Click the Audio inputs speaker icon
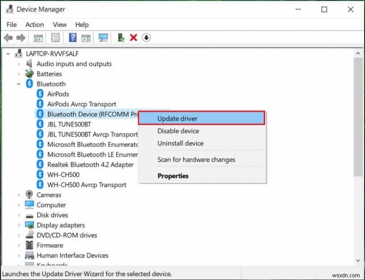This screenshot has height=280, width=365. [x=29, y=63]
